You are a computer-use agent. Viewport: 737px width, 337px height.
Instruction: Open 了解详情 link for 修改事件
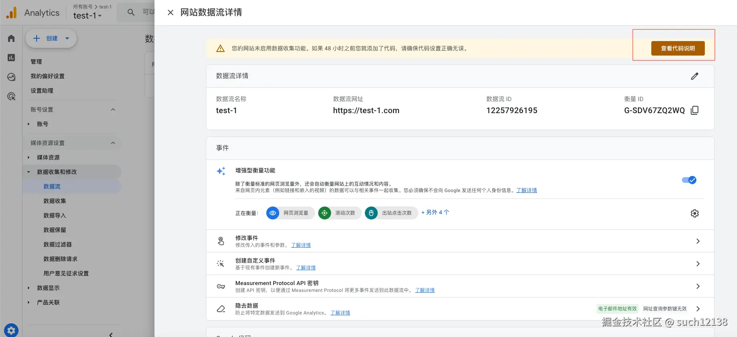pos(301,245)
